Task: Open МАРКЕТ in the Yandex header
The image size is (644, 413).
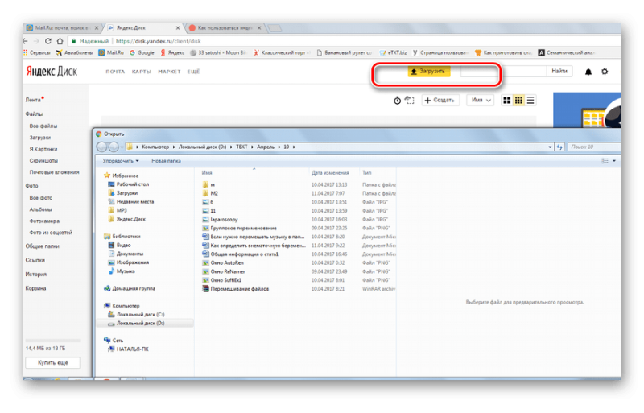Action: (169, 72)
